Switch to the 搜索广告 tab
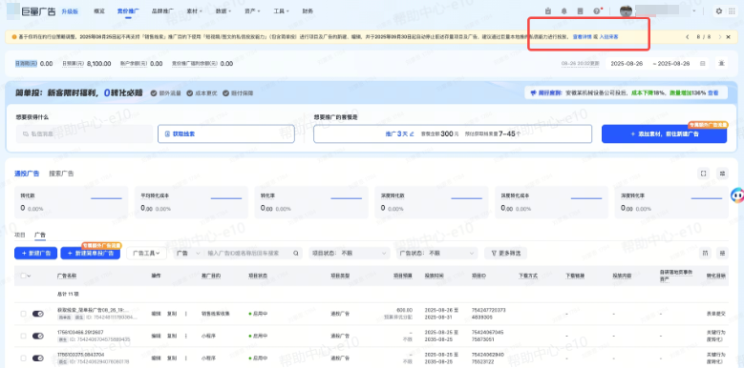The height and width of the screenshot is (368, 744). pyautogui.click(x=61, y=174)
